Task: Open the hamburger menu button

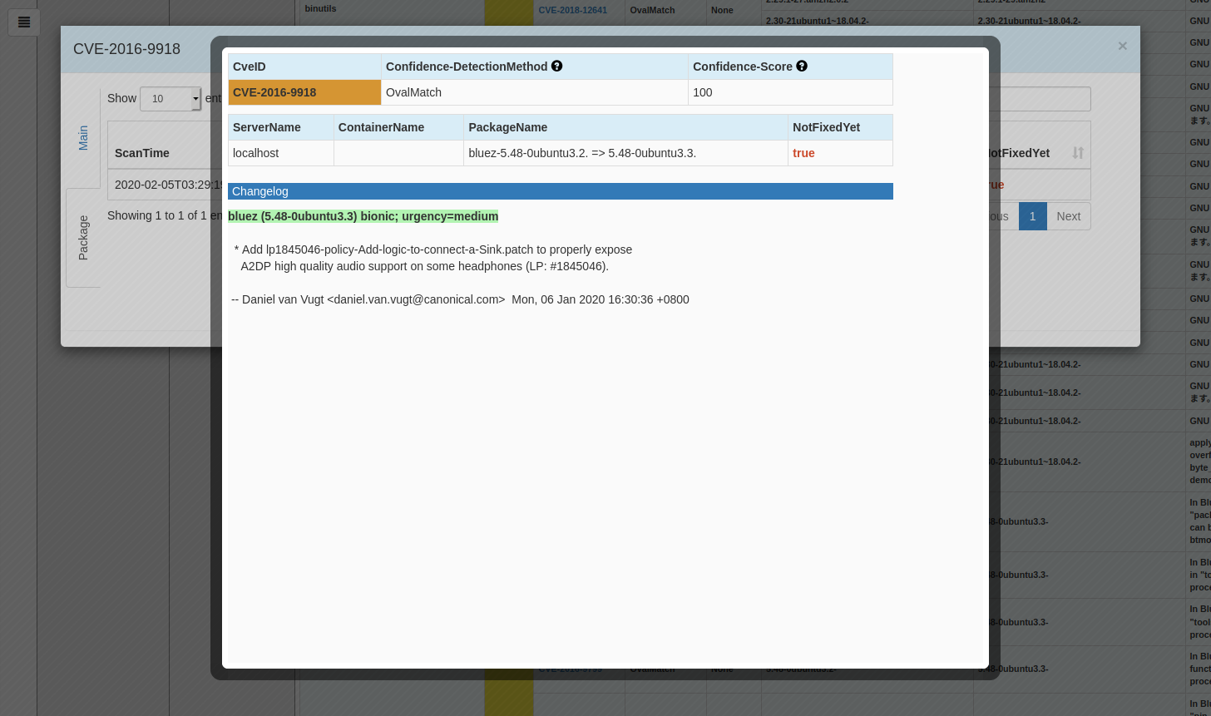Action: [x=24, y=22]
